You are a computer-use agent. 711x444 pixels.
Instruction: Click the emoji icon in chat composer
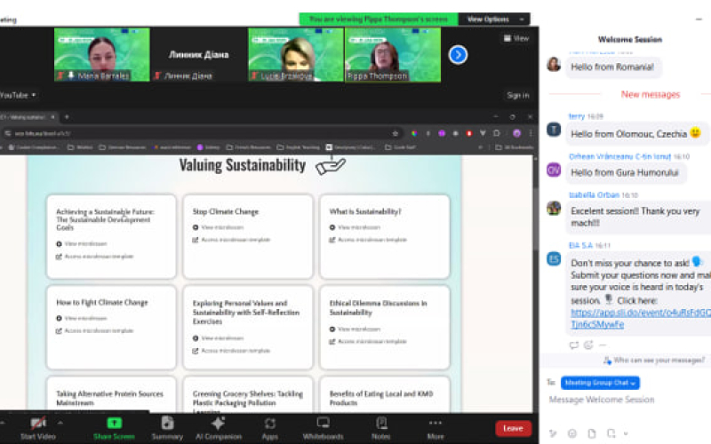[x=572, y=433]
